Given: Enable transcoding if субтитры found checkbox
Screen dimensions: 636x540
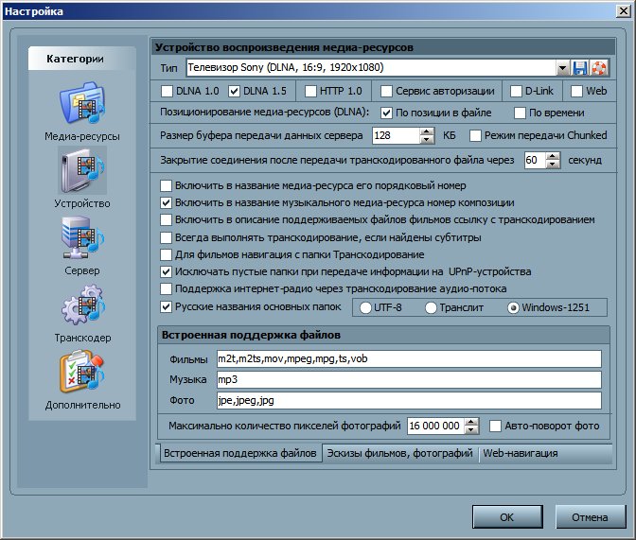Looking at the screenshot, I should point(166,237).
